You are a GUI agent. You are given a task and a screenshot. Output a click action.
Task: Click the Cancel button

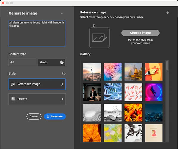pos(34,117)
